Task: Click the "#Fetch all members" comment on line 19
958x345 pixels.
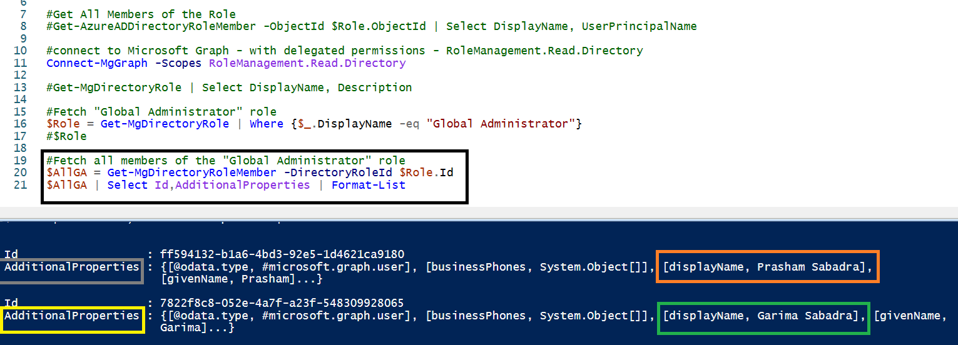Action: pyautogui.click(x=226, y=161)
